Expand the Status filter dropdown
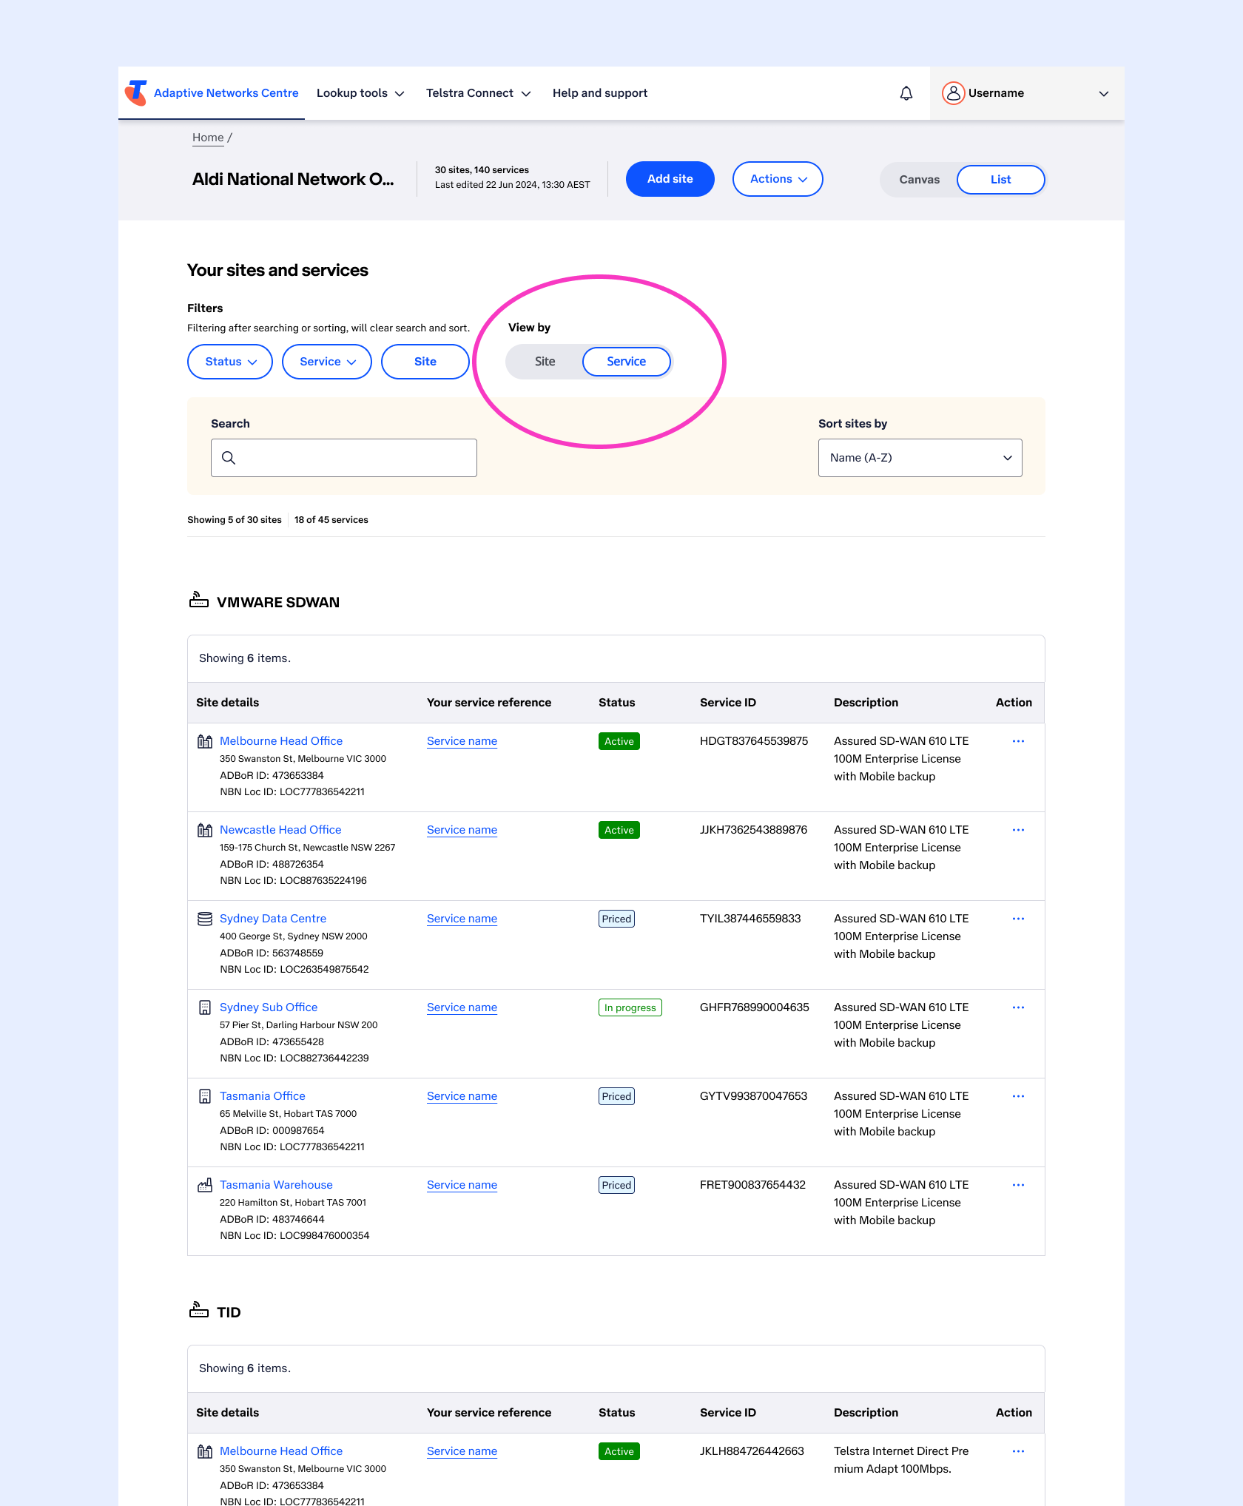 (x=230, y=362)
